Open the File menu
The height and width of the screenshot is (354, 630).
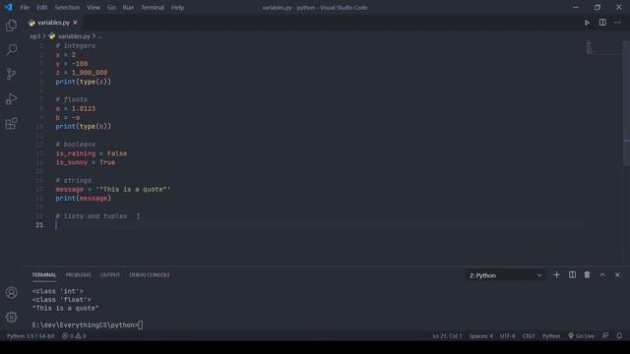click(x=25, y=7)
